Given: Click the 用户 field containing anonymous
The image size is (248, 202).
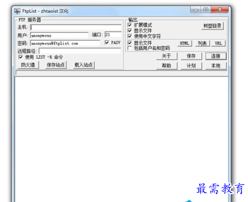Looking at the screenshot, I should 59,36.
